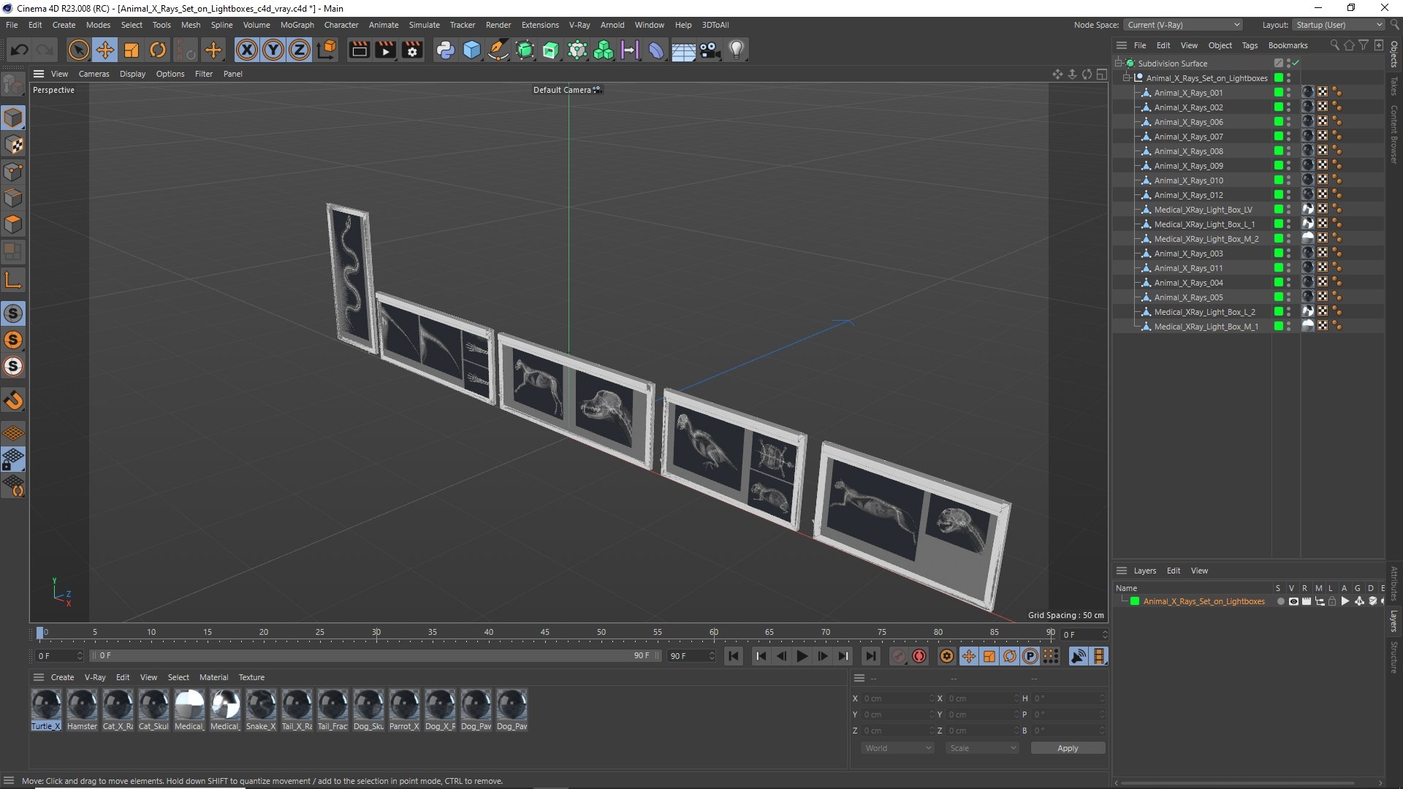Click the Apply button

click(1068, 748)
